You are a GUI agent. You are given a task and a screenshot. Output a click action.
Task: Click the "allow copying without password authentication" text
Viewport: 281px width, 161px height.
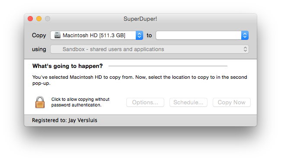[x=80, y=102]
